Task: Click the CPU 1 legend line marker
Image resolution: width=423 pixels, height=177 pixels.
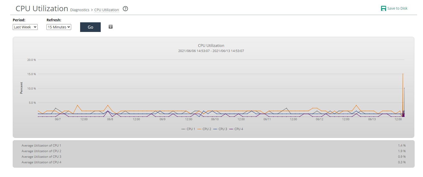Action: [x=184, y=129]
